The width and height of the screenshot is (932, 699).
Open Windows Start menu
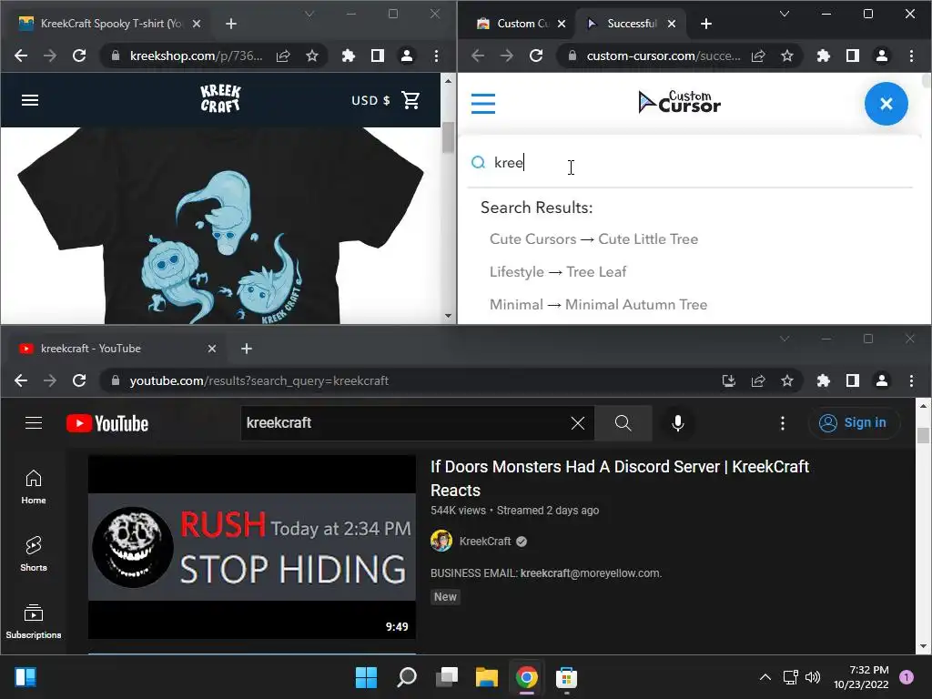(x=366, y=677)
